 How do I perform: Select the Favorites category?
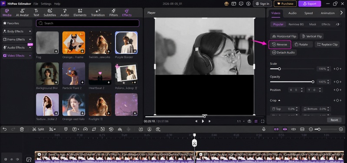click(x=17, y=23)
